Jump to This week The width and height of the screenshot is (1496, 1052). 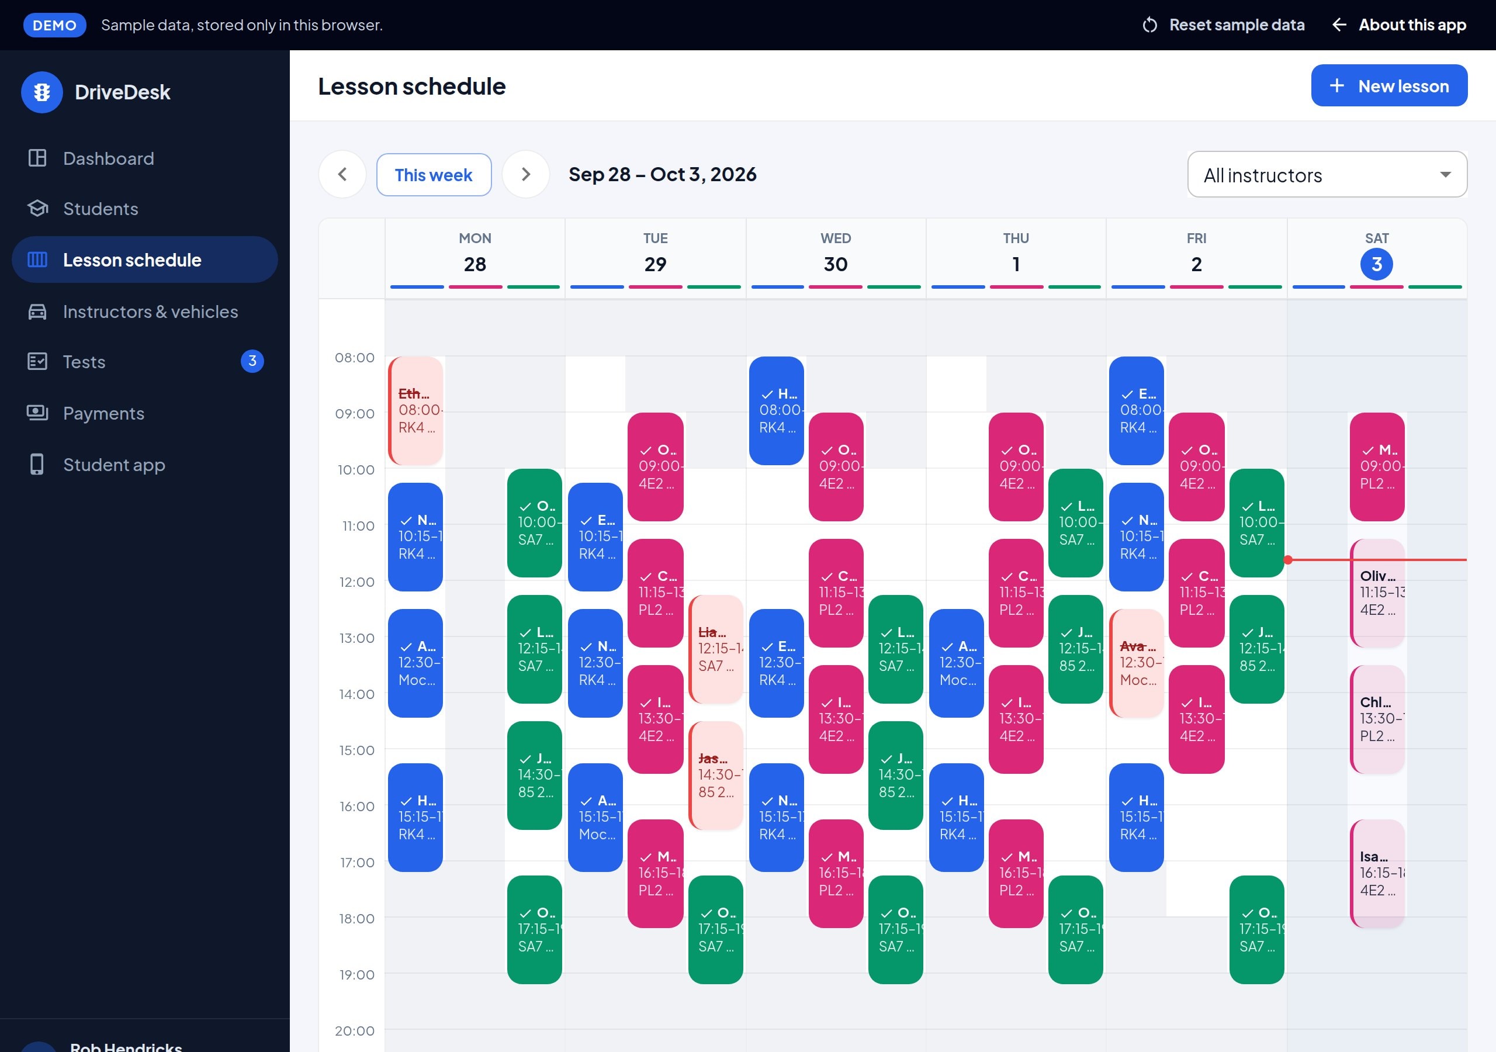[x=434, y=175]
